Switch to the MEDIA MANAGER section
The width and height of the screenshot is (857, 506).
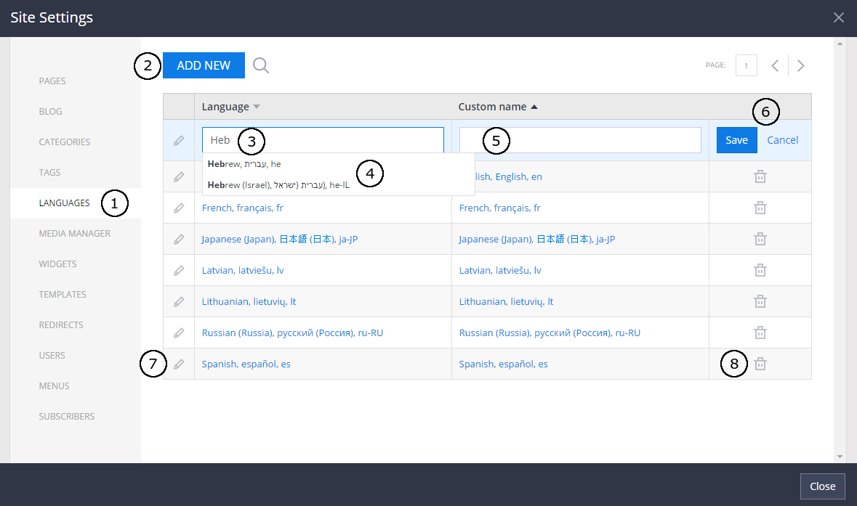tap(74, 233)
